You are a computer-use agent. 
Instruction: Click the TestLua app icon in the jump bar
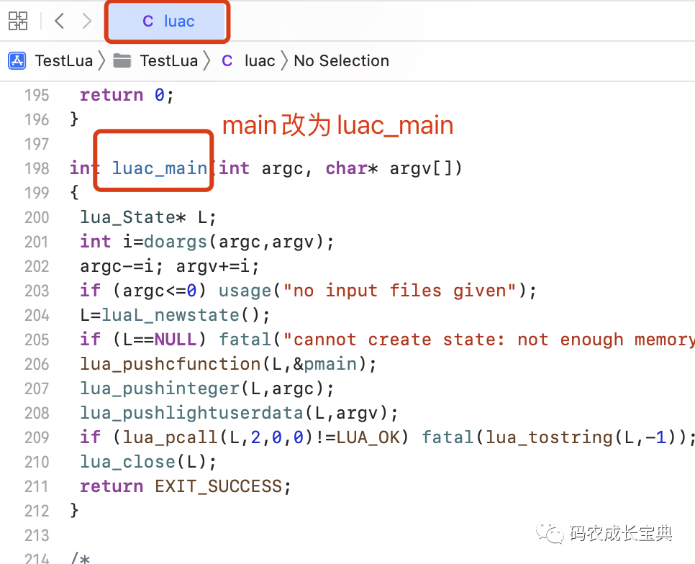click(16, 60)
